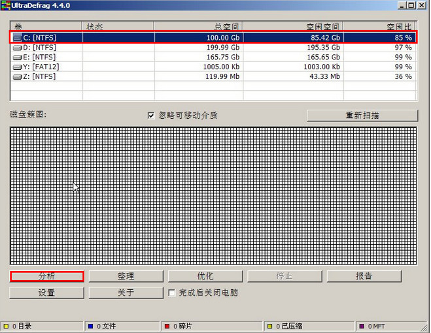Close the UltraDefrag window
The width and height of the screenshot is (431, 333).
(421, 5)
